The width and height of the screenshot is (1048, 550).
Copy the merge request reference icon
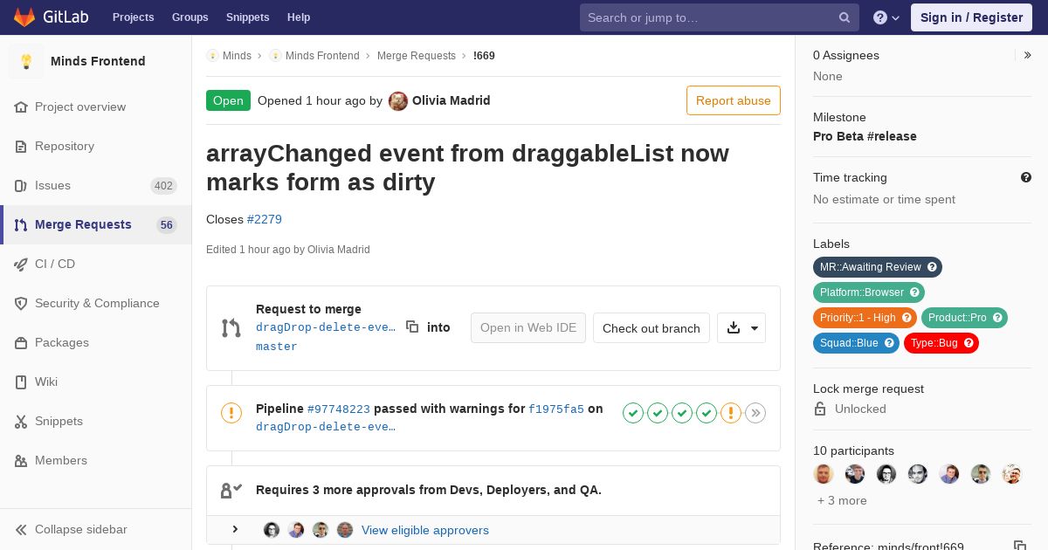pos(1019,547)
